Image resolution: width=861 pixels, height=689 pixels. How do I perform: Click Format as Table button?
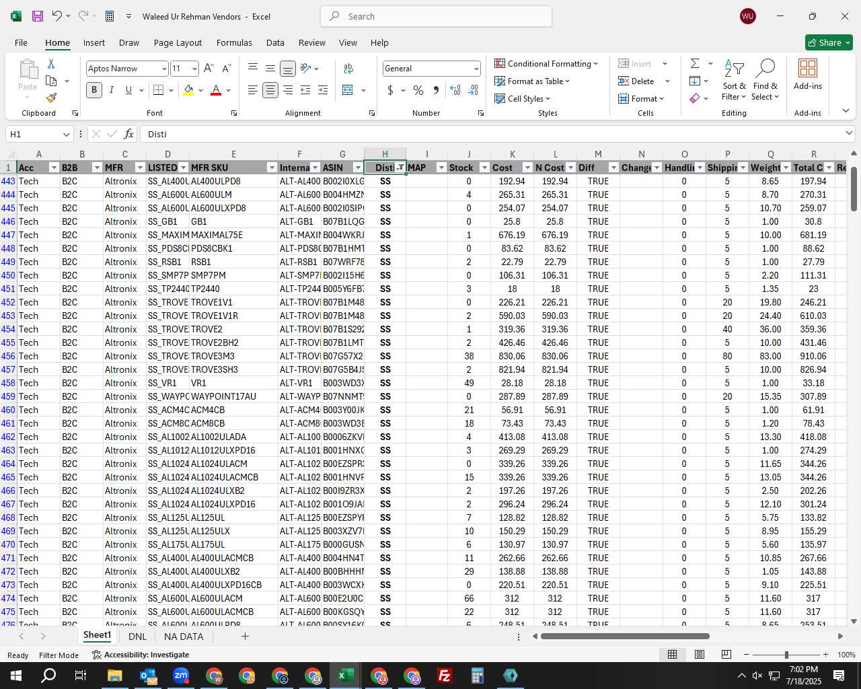point(532,81)
